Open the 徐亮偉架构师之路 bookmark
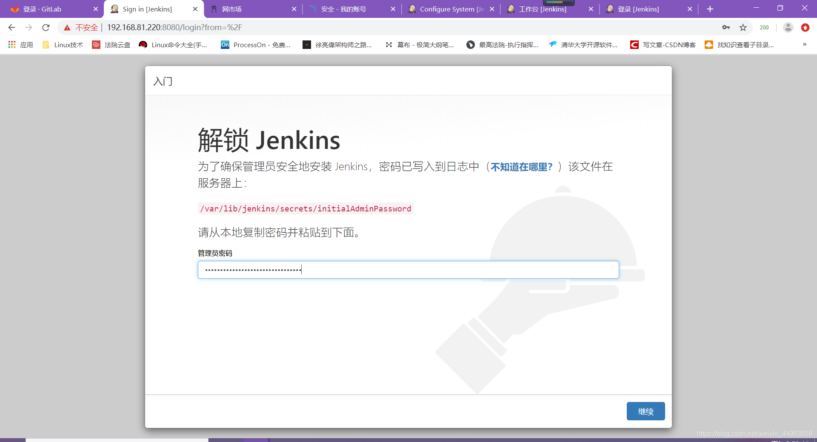 tap(337, 45)
